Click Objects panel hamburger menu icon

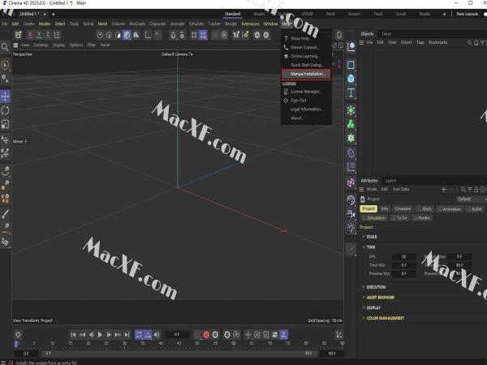point(361,42)
